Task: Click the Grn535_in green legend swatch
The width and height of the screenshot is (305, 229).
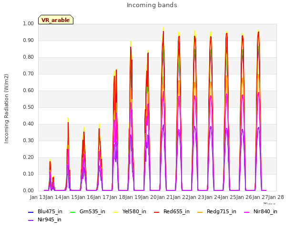Action: coord(72,212)
